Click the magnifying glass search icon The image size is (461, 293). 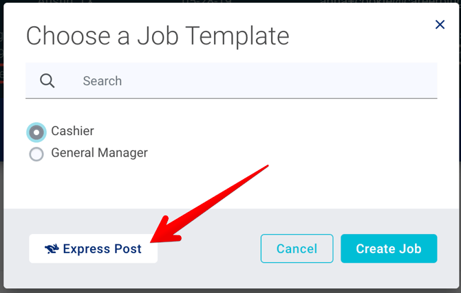tap(47, 81)
